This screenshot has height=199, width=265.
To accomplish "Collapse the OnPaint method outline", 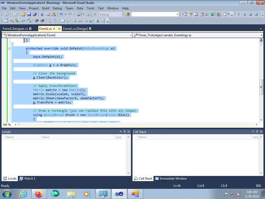I will [10, 48].
